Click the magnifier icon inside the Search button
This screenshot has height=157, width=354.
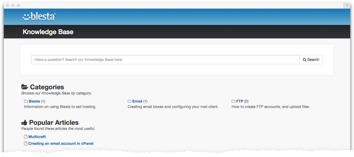pos(305,59)
